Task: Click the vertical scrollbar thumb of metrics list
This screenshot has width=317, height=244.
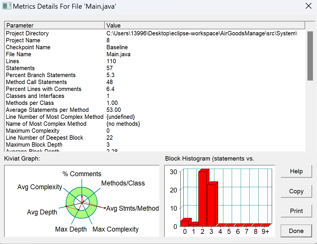Action: pos(310,56)
